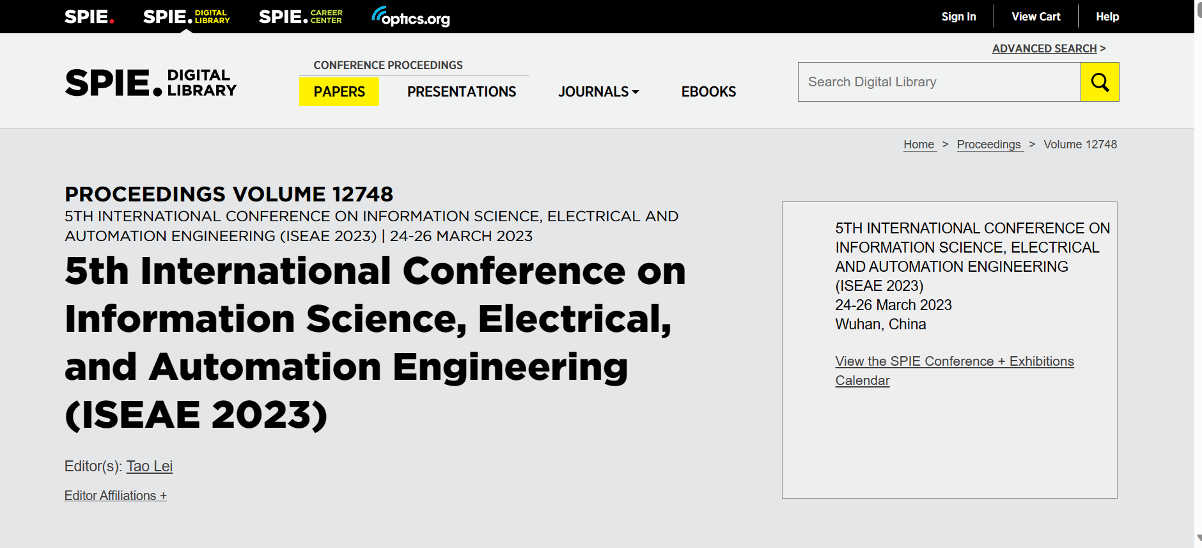Click the SPIE logo in top bar

click(x=90, y=17)
